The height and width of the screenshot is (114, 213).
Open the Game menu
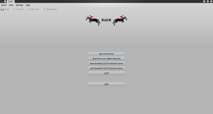point(4,5)
